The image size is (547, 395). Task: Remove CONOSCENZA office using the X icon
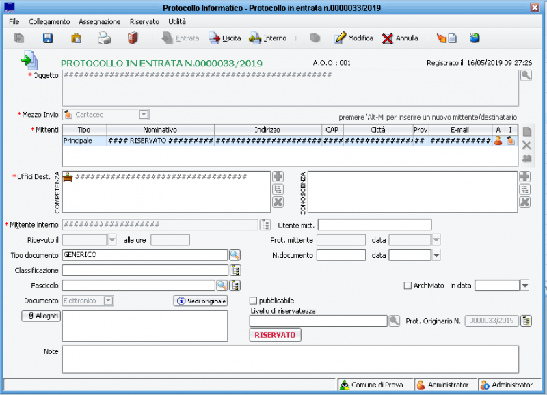click(524, 202)
